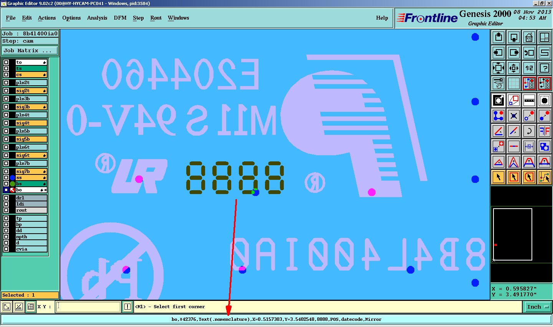Screen dimensions: 553x327
Task: Toggle the 'cvia' layer checkbox
Action: pos(6,249)
